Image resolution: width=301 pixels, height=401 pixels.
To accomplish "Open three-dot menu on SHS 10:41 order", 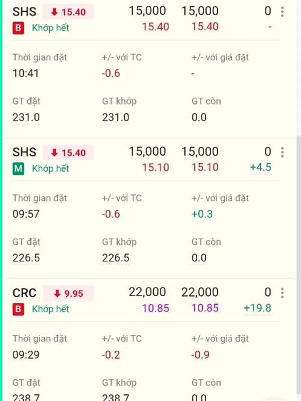I will click(282, 12).
